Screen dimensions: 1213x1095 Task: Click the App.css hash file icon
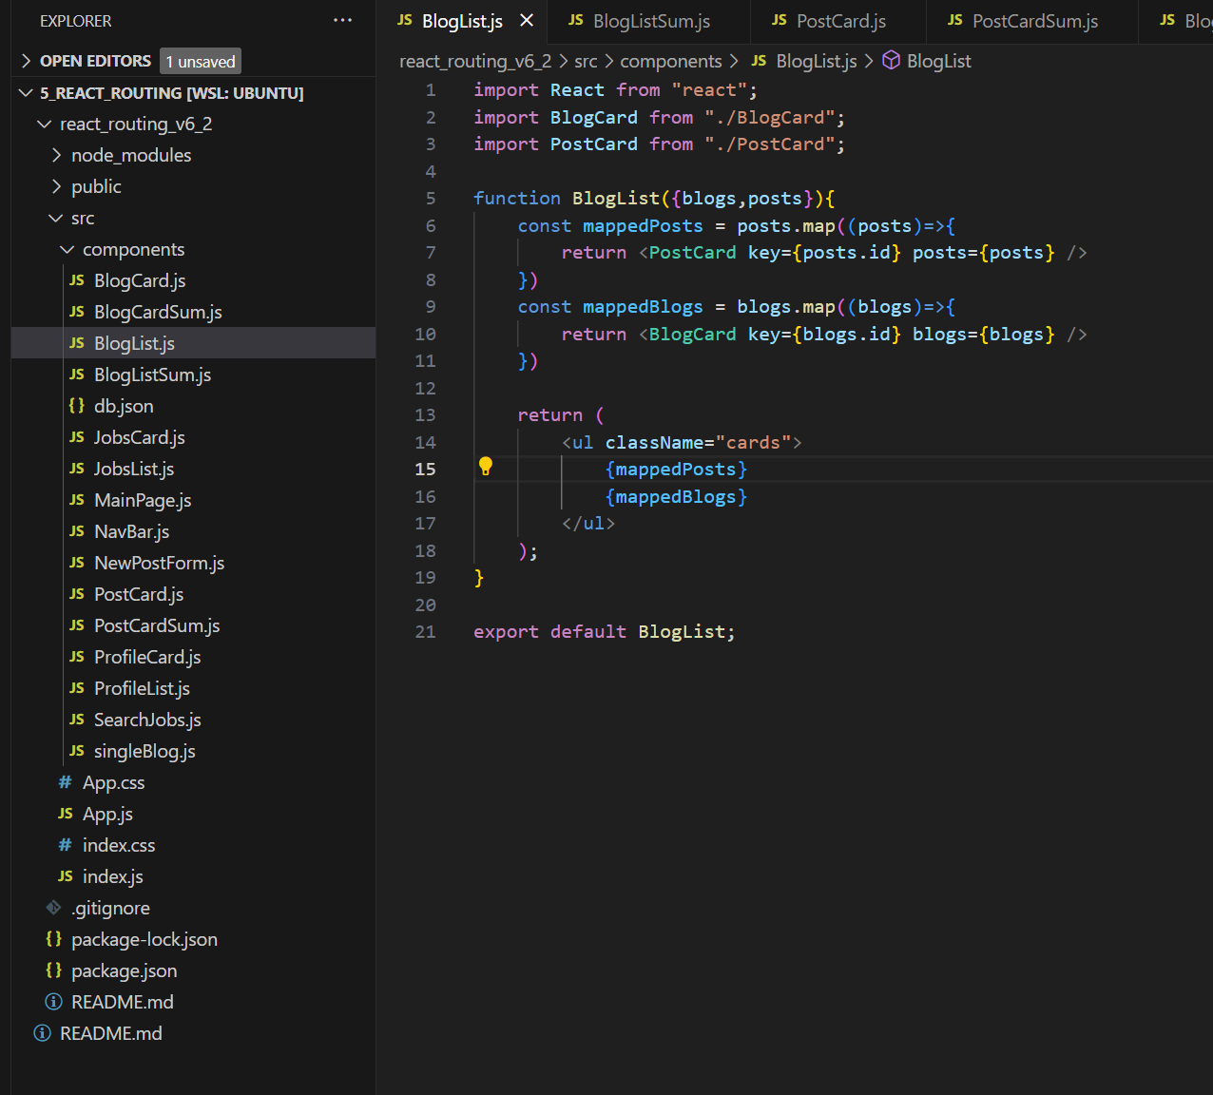tap(65, 782)
